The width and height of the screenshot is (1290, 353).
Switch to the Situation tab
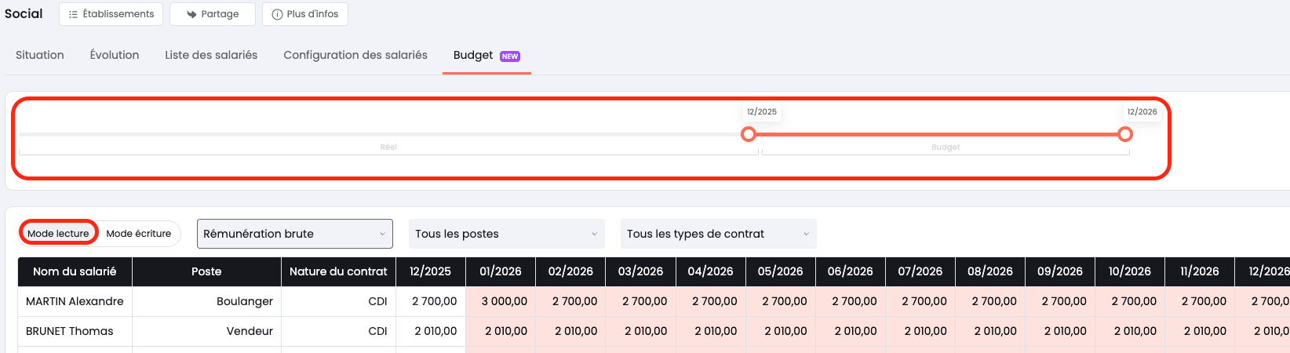tap(40, 55)
